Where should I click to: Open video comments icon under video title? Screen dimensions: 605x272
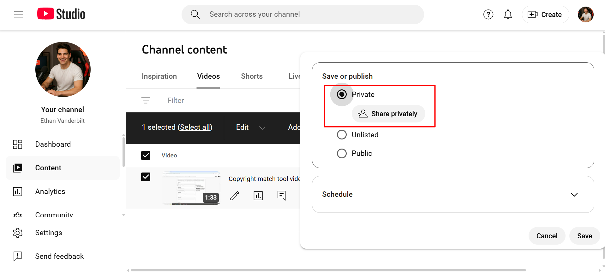tap(282, 195)
